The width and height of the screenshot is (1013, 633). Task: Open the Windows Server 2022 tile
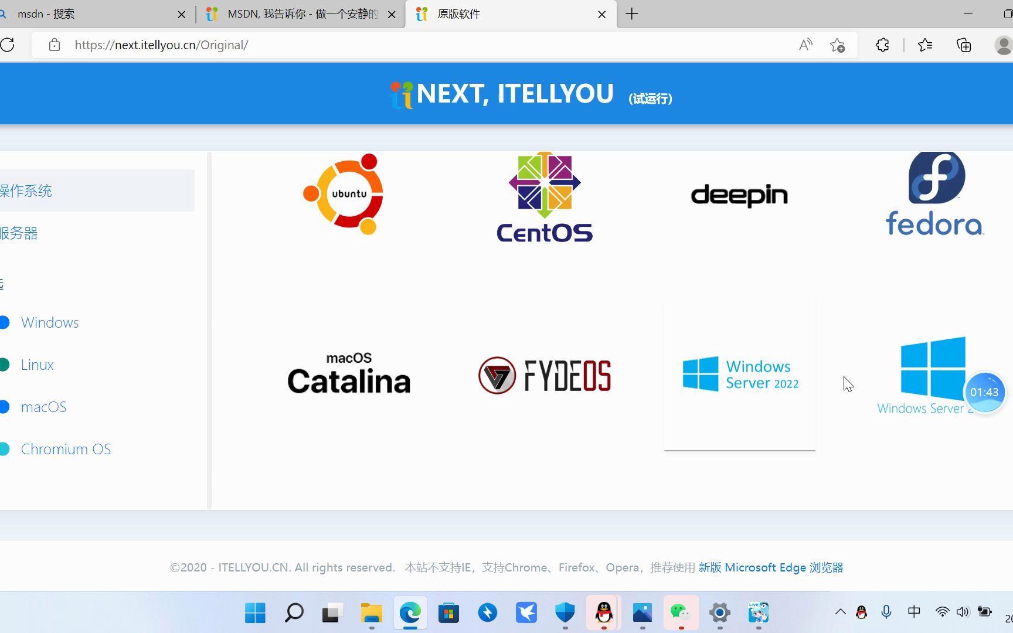740,375
